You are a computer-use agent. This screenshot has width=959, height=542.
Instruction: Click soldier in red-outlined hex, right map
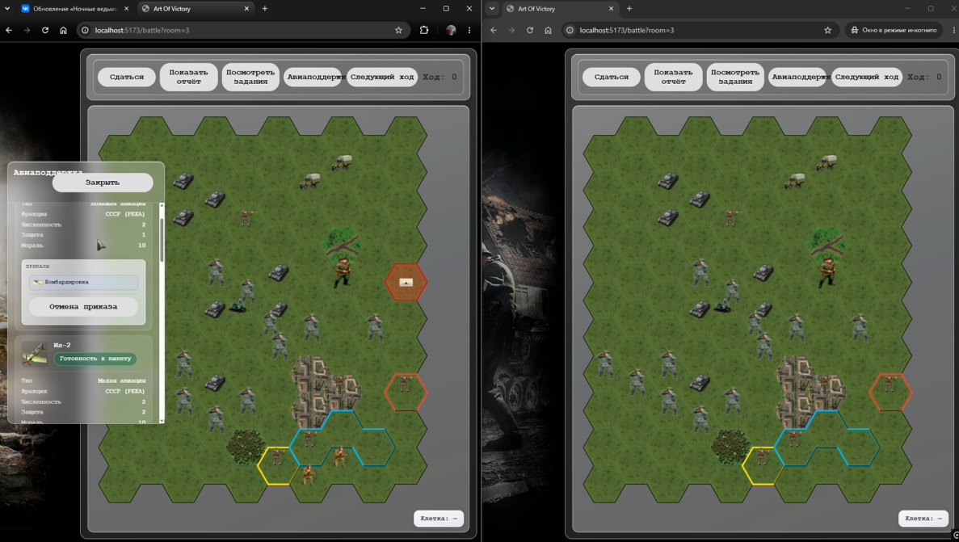[x=888, y=385]
